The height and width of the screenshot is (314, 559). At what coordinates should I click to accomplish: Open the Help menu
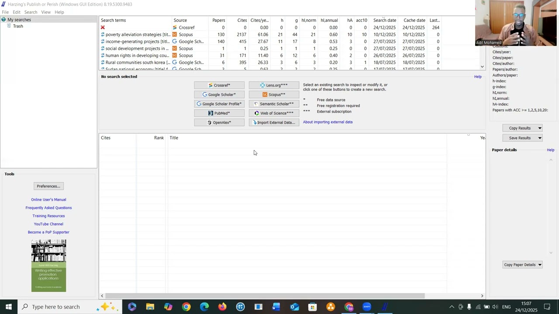[x=59, y=12]
